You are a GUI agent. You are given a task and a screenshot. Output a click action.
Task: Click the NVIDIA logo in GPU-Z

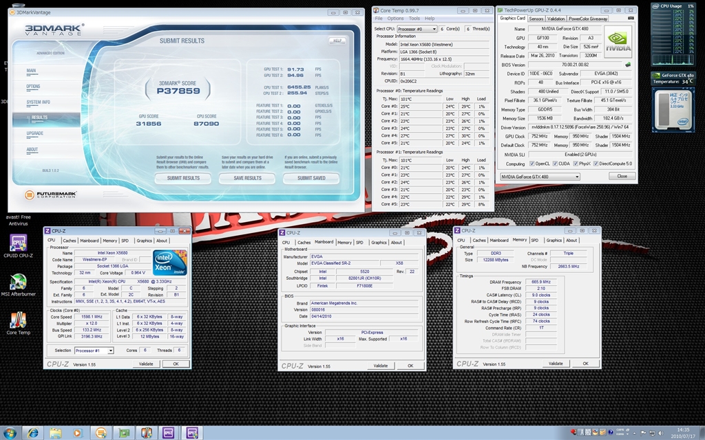[x=618, y=40]
